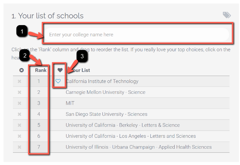Remove San Diego State University from the list
Screen dimensions: 240x165
[x=20, y=114]
